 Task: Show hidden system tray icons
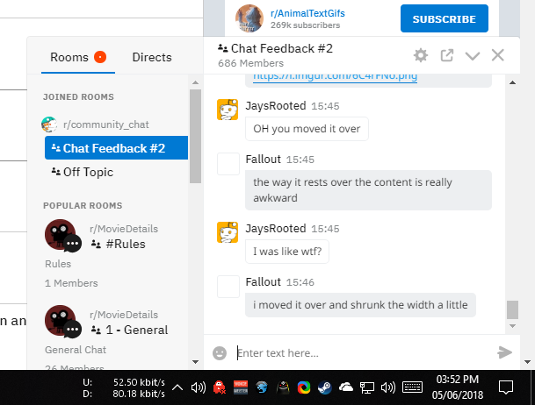coord(177,387)
